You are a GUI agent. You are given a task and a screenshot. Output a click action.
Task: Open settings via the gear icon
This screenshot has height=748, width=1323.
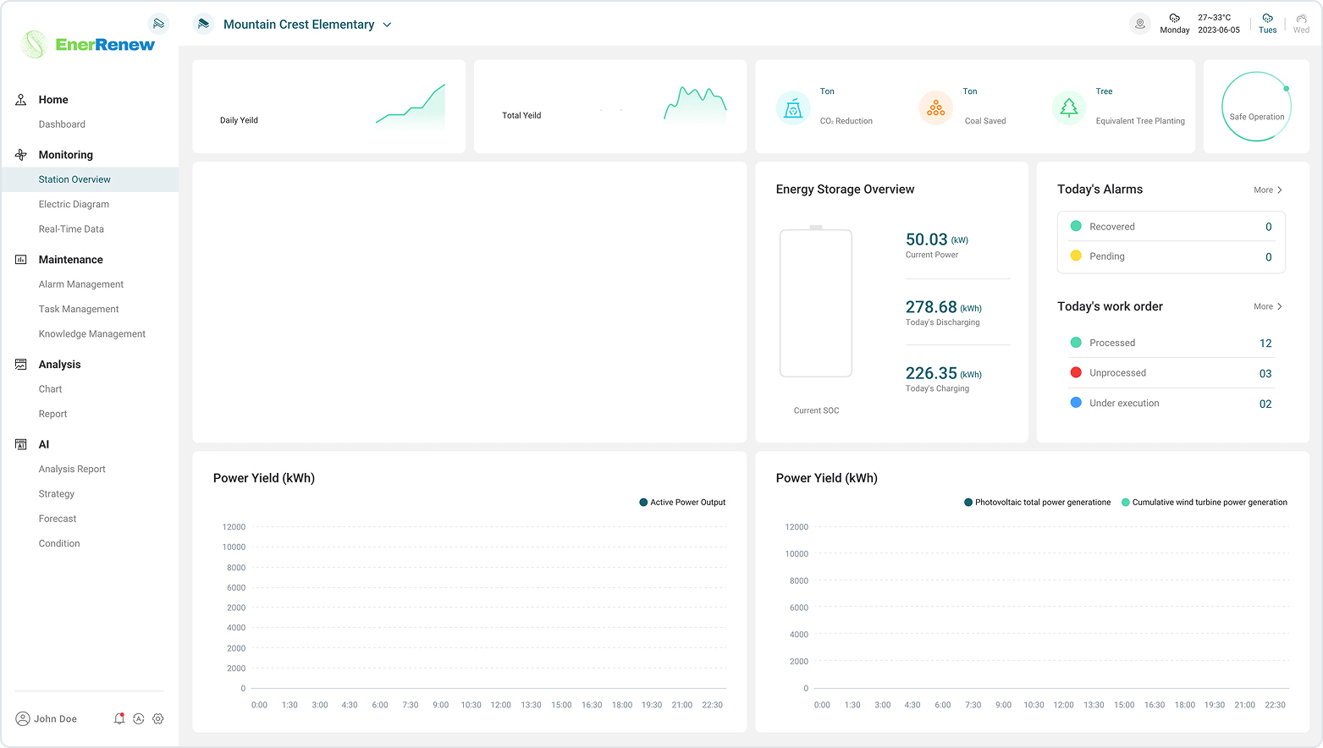pyautogui.click(x=158, y=718)
